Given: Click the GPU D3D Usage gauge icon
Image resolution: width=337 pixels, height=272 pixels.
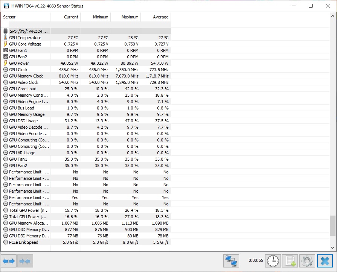Looking at the screenshot, I should 6,121.
